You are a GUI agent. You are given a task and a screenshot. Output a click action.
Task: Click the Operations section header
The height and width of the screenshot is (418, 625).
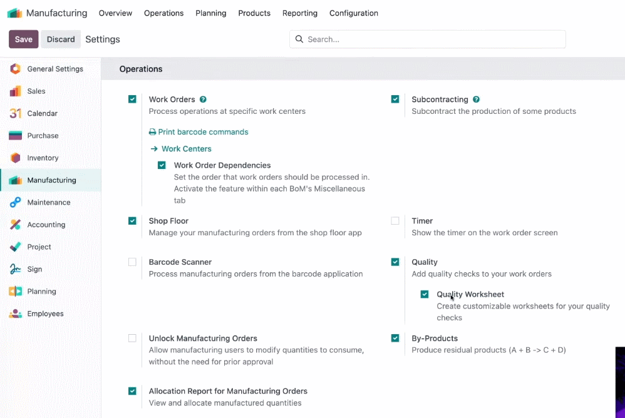tap(141, 69)
